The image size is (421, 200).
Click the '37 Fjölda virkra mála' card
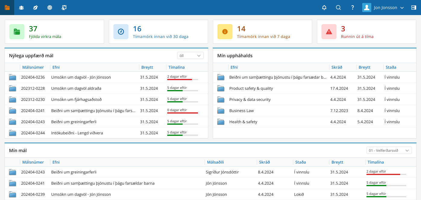[54, 32]
